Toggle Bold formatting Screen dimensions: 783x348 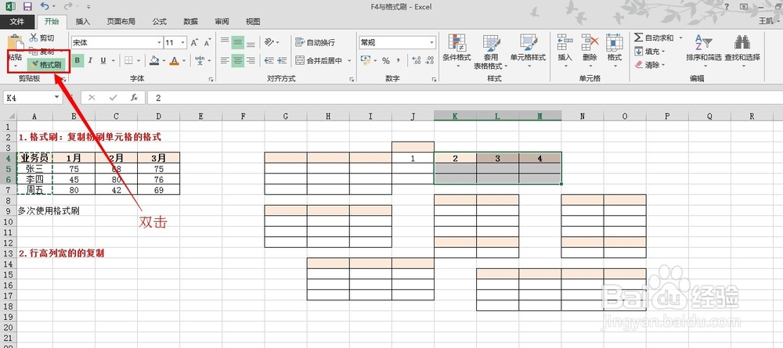tap(78, 60)
